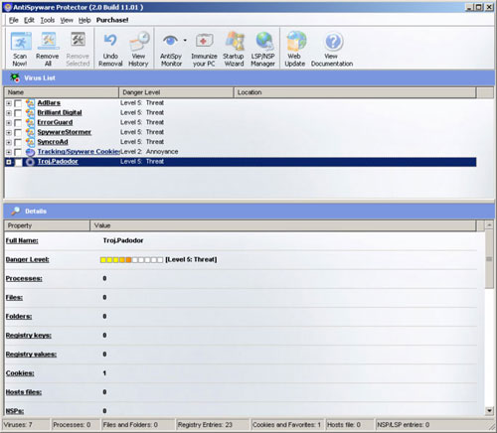Expand the SyncroAd tree node

9,142
